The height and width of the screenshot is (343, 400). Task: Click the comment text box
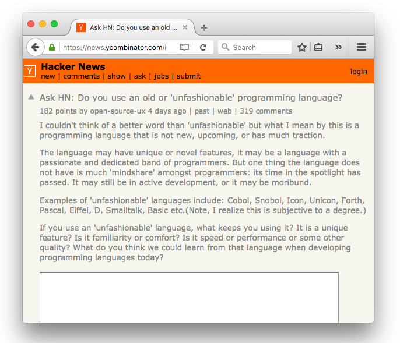(x=189, y=297)
